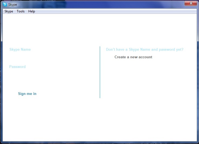Click the Skype Name label
The height and width of the screenshot is (144, 199).
pos(20,49)
